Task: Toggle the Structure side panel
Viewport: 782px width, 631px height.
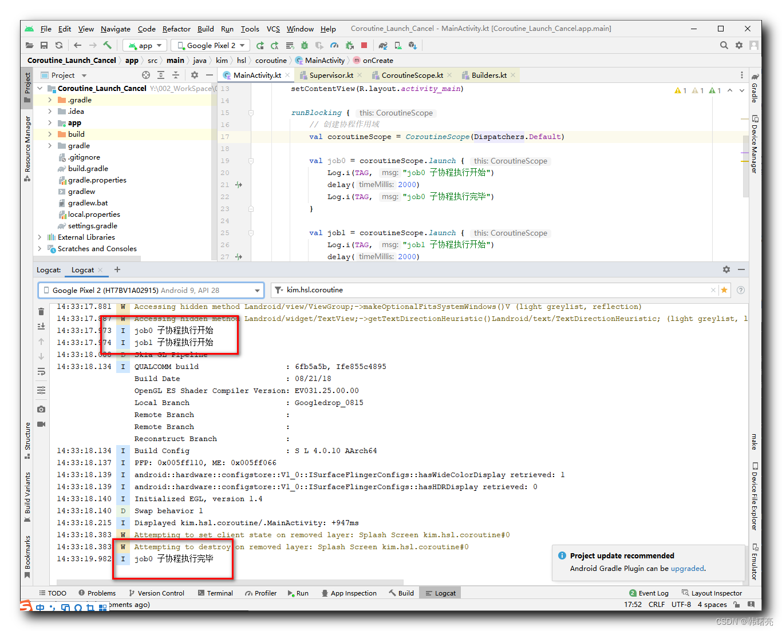Action: pyautogui.click(x=27, y=440)
